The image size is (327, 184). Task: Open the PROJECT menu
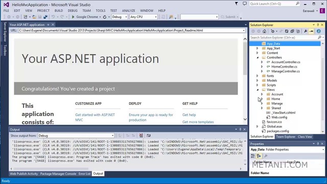click(43, 10)
